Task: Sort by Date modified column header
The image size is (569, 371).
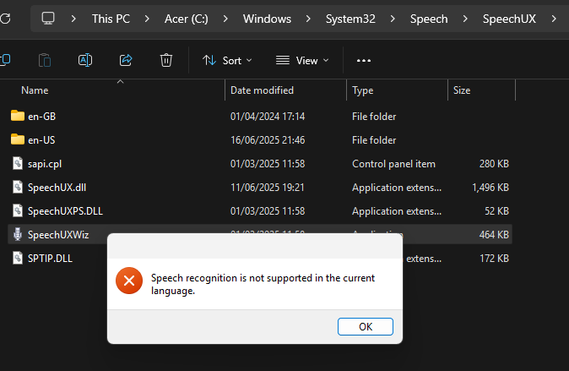Action: coord(262,90)
